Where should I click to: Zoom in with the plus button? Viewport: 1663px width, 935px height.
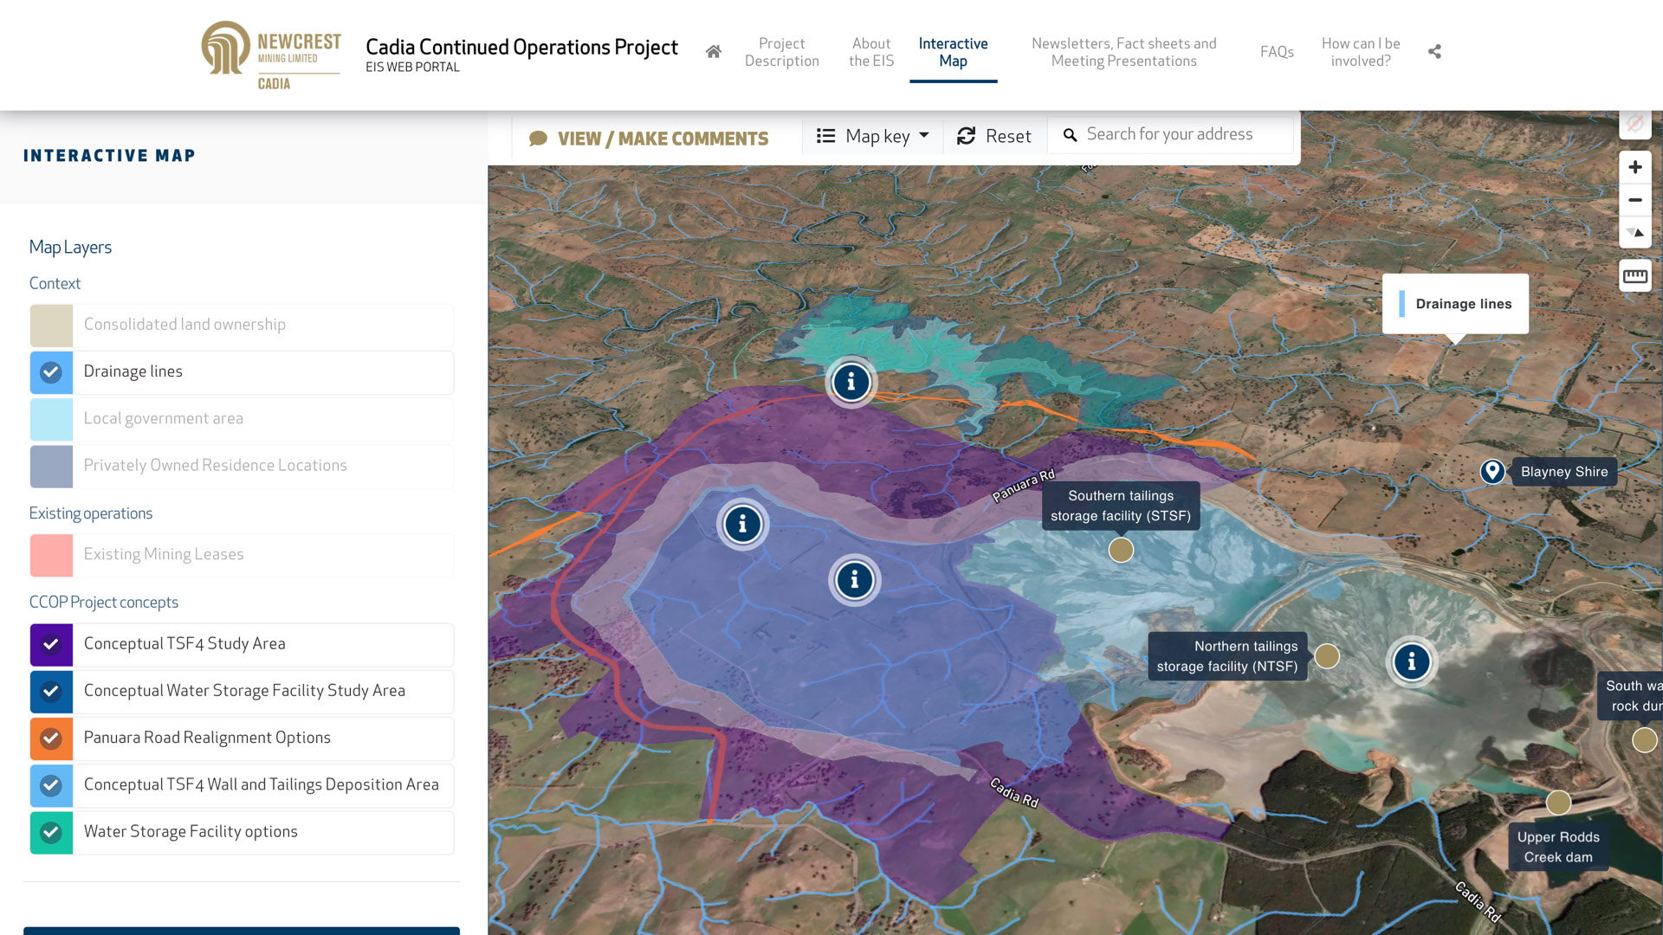(x=1634, y=167)
